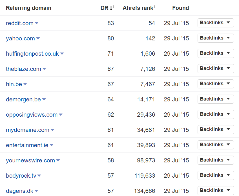
Task: Open Backlinks dropdown for dagens.dk
Action: (x=216, y=191)
